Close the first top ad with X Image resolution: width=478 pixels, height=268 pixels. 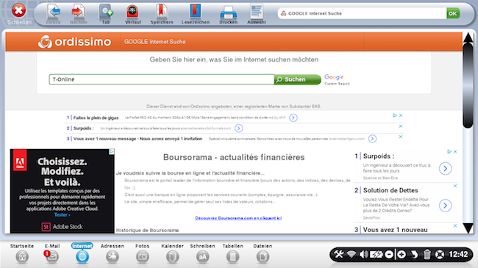tap(401, 115)
